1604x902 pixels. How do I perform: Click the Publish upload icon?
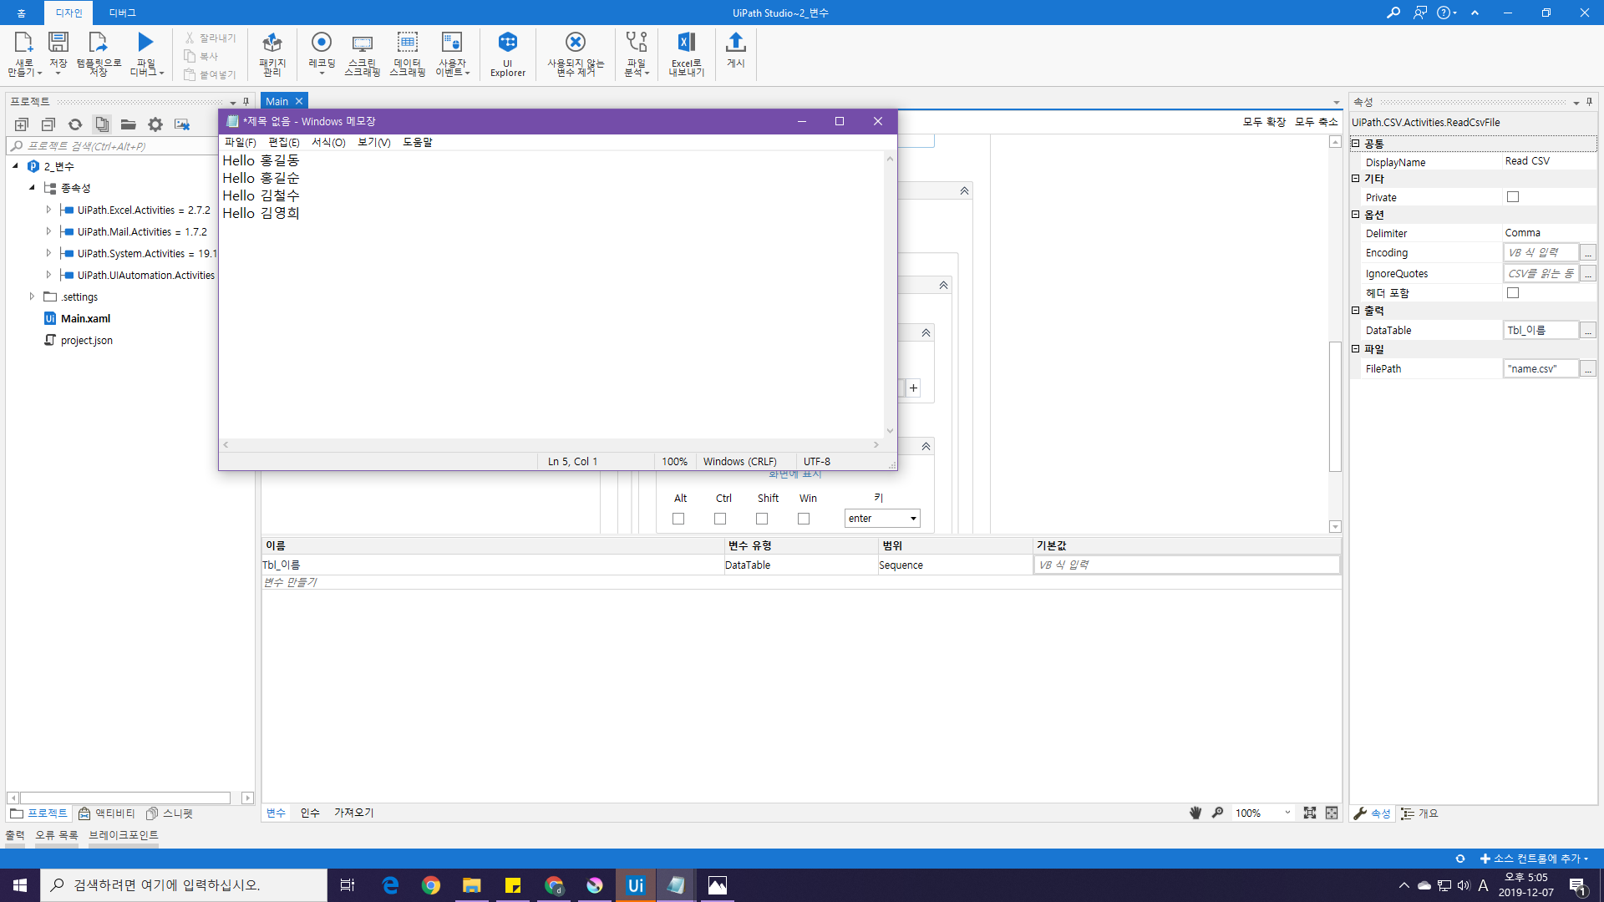[735, 43]
